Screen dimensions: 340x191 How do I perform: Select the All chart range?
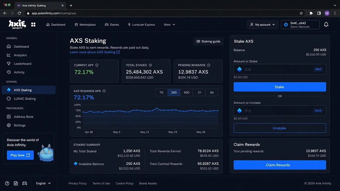click(212, 93)
